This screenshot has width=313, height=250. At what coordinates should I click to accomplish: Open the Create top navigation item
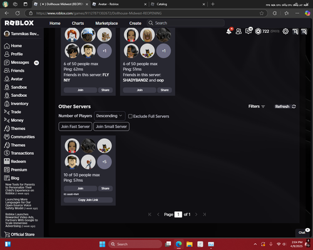(135, 23)
